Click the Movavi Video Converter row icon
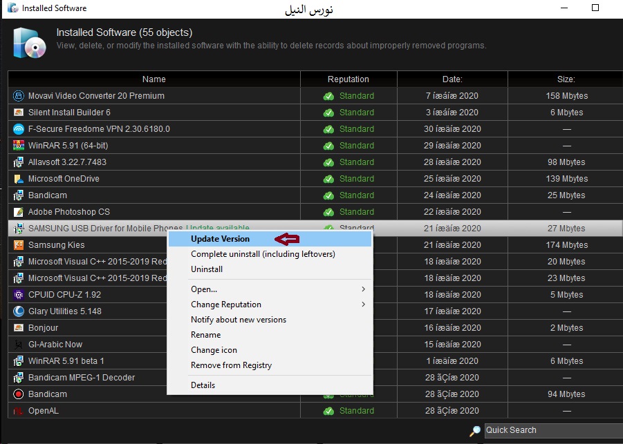623x444 pixels. pos(19,96)
